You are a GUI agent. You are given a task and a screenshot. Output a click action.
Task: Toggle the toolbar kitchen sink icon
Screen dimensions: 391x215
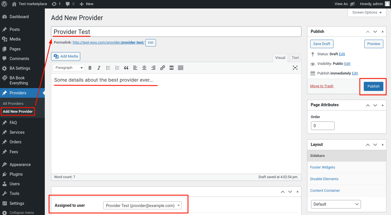(181, 68)
